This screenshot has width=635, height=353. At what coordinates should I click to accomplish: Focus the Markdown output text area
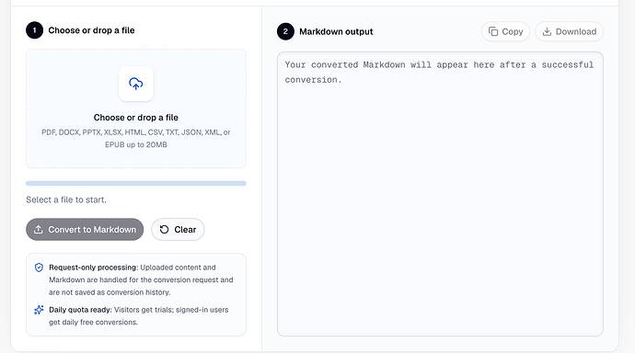[x=440, y=194]
